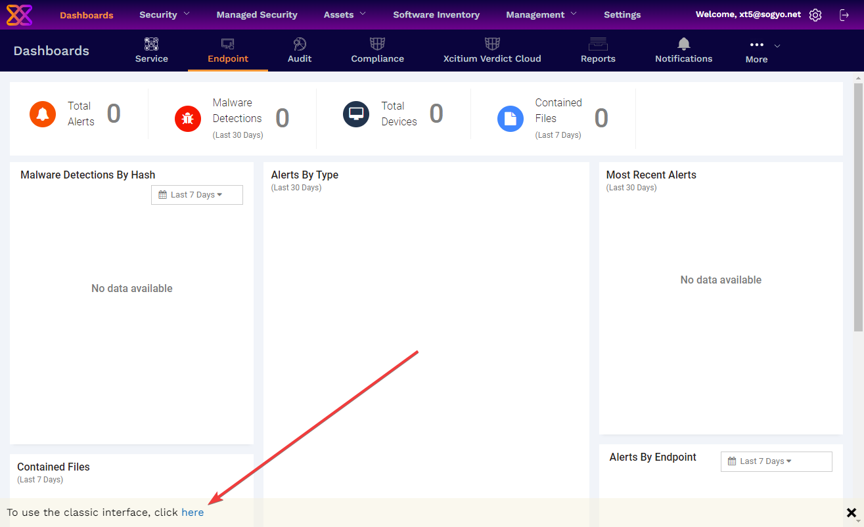
Task: Click the Xcitium Verdict Cloud icon
Action: [x=492, y=44]
